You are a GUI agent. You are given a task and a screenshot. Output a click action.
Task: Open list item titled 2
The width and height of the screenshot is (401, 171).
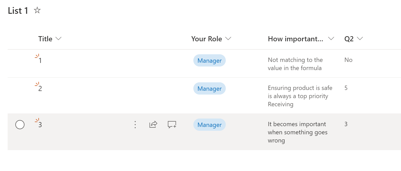pyautogui.click(x=40, y=88)
